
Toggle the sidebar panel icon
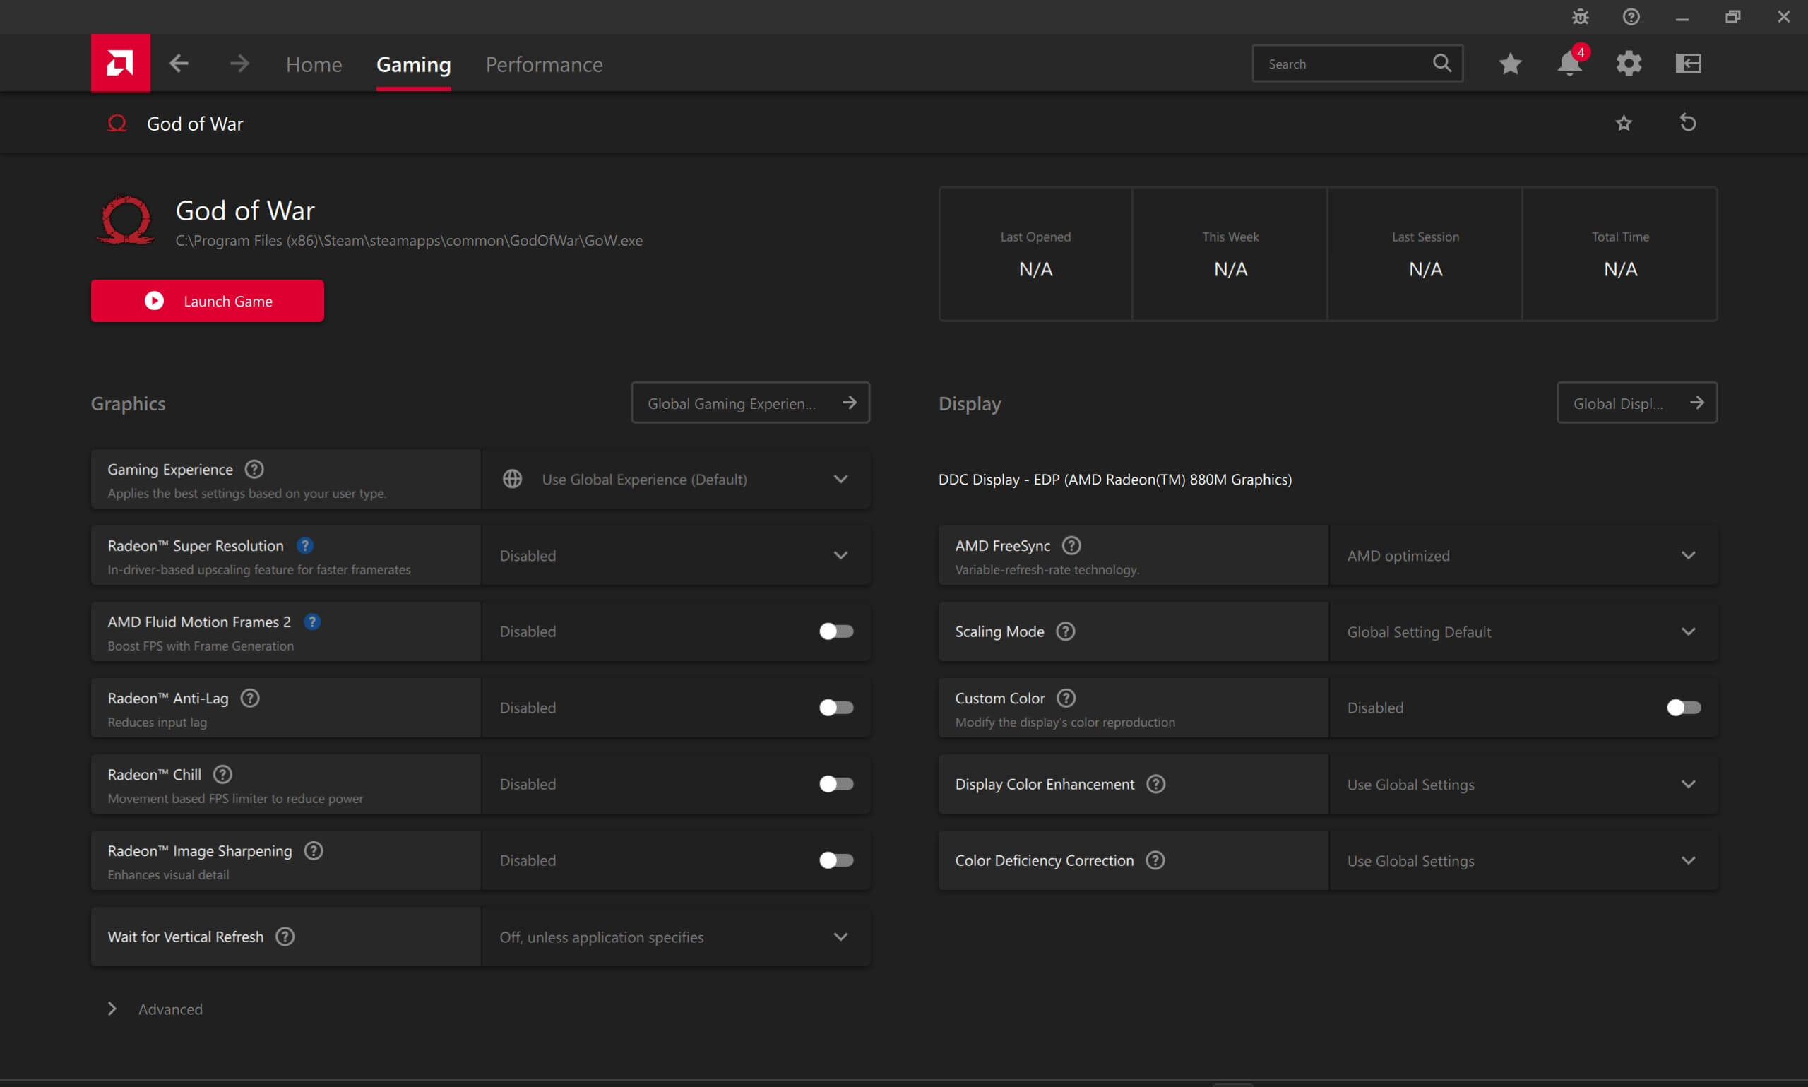[x=1688, y=63]
